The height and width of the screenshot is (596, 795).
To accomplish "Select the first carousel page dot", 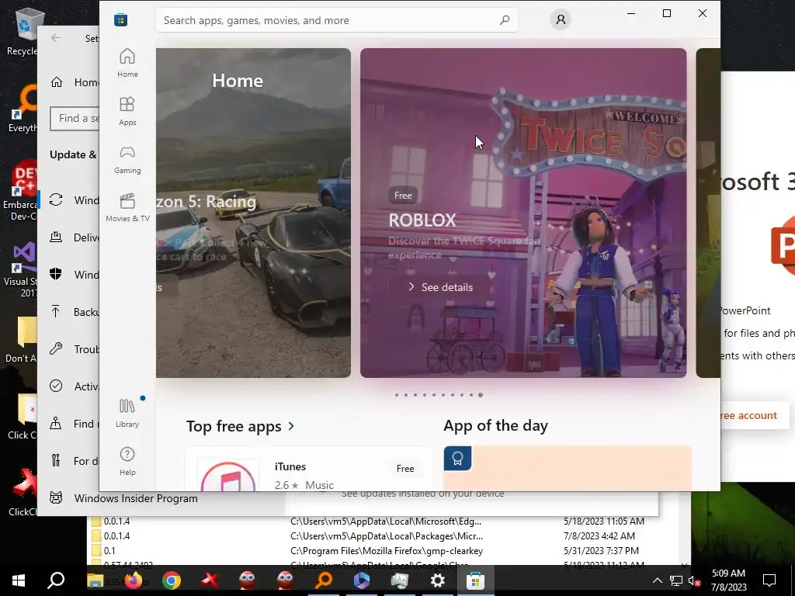I will [397, 395].
